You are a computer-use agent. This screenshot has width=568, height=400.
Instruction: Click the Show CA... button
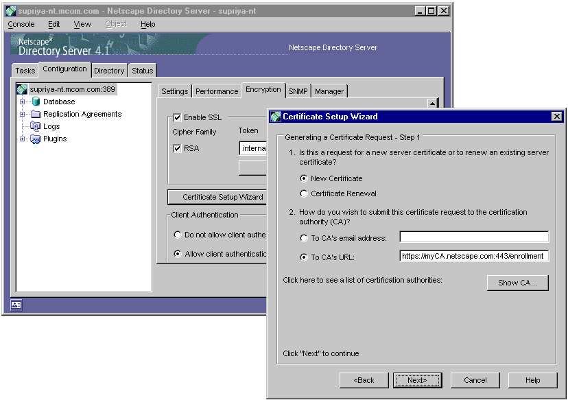tap(517, 283)
